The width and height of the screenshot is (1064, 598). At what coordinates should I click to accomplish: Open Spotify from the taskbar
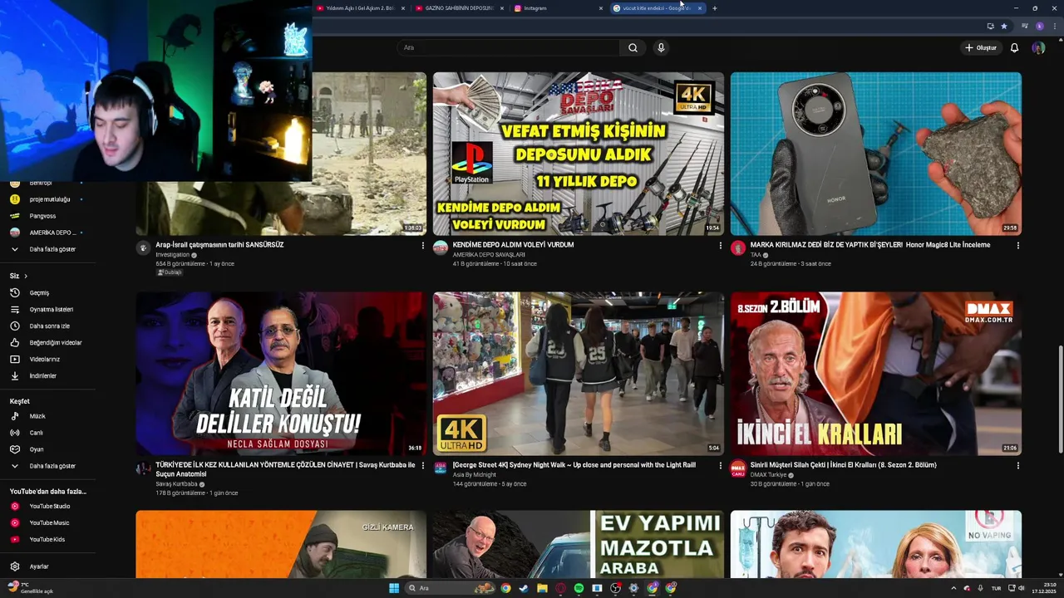[579, 588]
